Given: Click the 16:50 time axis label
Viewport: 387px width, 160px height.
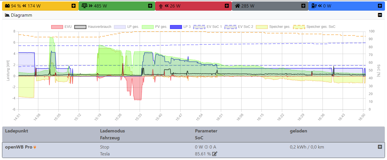Looking at the screenshot, I should [362, 117].
